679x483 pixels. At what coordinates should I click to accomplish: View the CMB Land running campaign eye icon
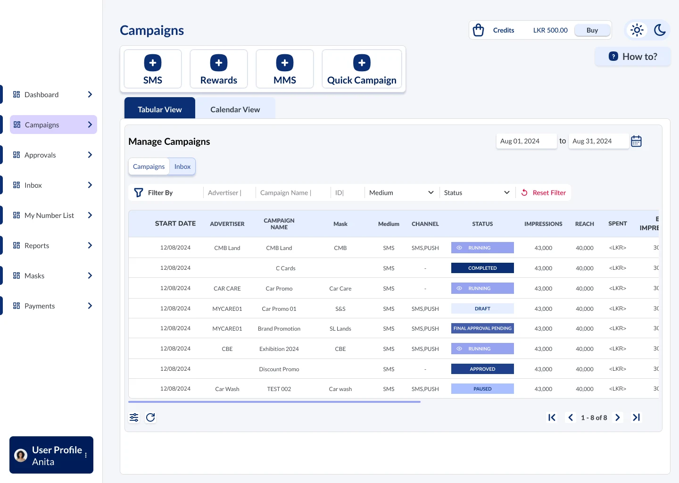(459, 248)
